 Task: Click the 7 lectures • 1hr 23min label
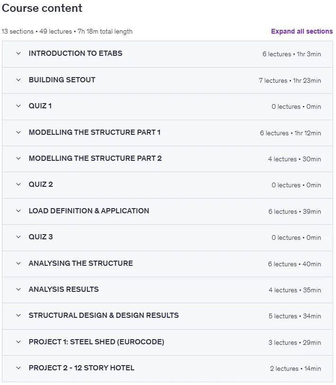tap(290, 80)
